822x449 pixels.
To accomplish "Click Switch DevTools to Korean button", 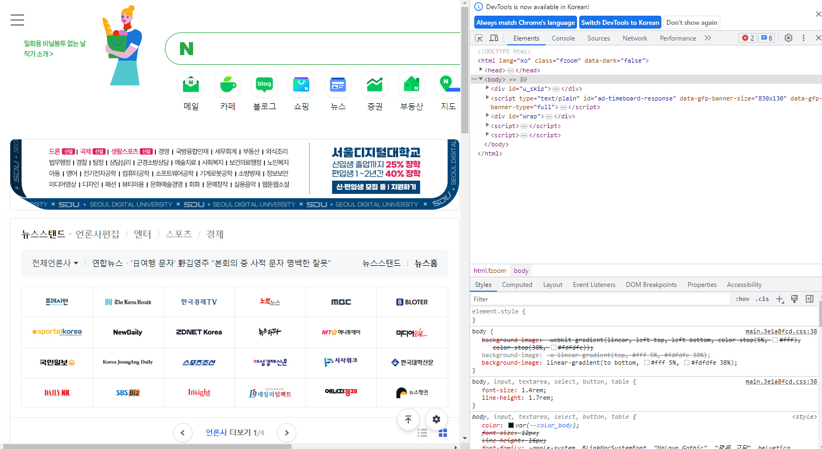I will 620,23.
